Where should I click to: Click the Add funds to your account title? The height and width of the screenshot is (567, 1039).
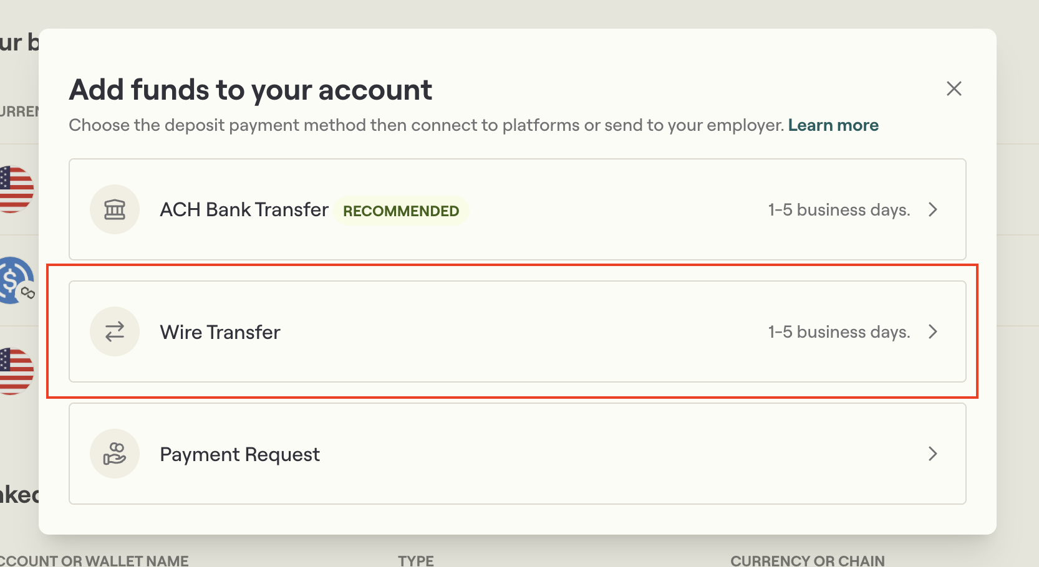coord(250,89)
